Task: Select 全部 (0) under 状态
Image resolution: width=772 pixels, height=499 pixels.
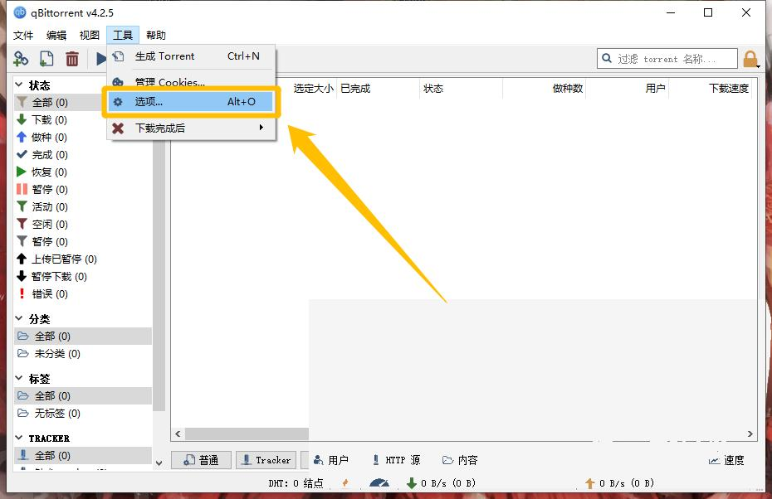Action: (59, 102)
